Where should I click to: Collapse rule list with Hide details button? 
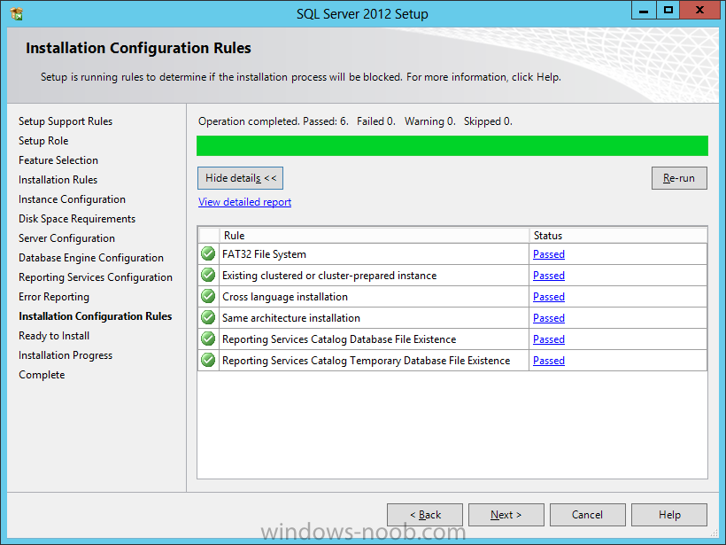pyautogui.click(x=240, y=178)
